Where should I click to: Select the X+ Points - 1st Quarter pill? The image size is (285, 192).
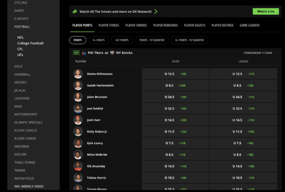click(x=189, y=40)
